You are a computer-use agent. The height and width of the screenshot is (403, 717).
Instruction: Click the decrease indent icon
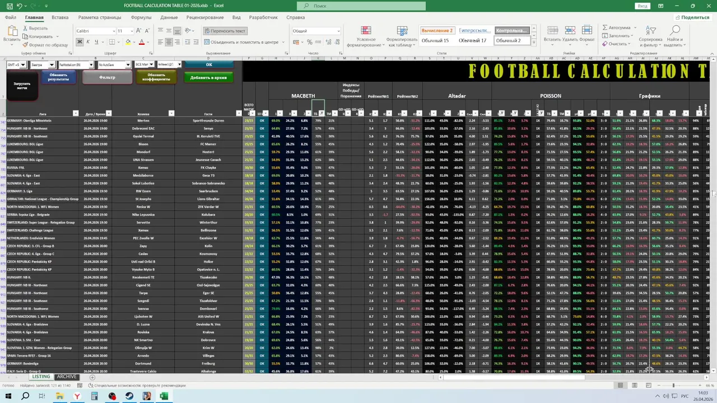[x=187, y=42]
